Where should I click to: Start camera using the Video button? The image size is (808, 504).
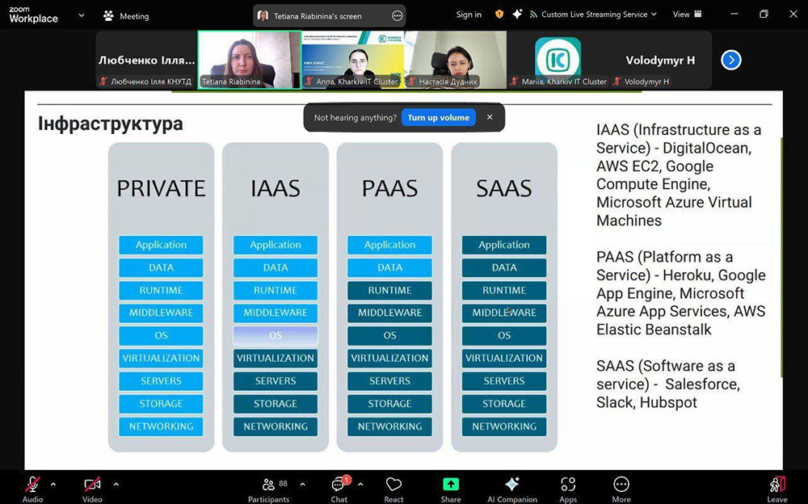[x=92, y=489]
